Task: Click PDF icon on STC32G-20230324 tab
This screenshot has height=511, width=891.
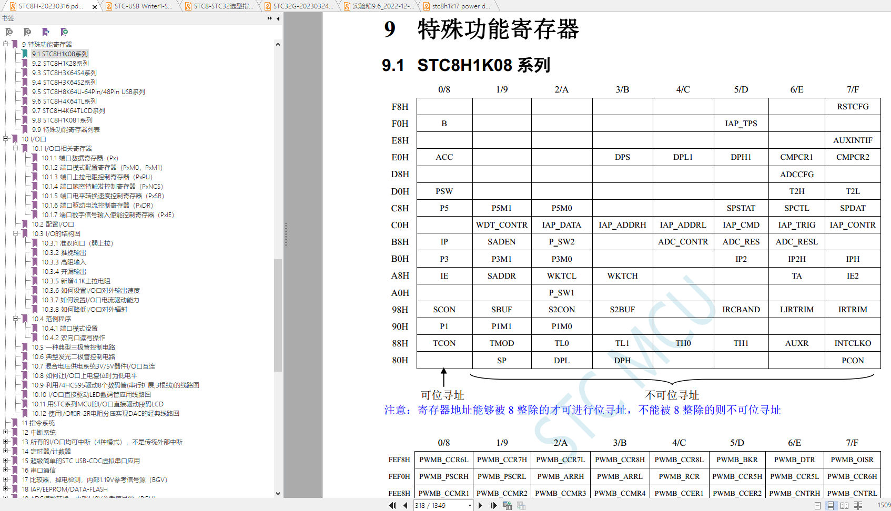Action: coord(268,6)
